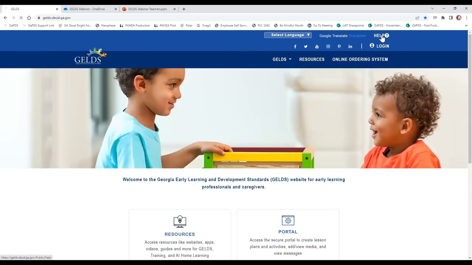472x265 pixels.
Task: Open the GAPDS - Post Prod... bookmark
Action: click(x=422, y=25)
